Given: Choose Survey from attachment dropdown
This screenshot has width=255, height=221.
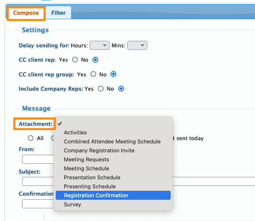Looking at the screenshot, I should [72, 204].
